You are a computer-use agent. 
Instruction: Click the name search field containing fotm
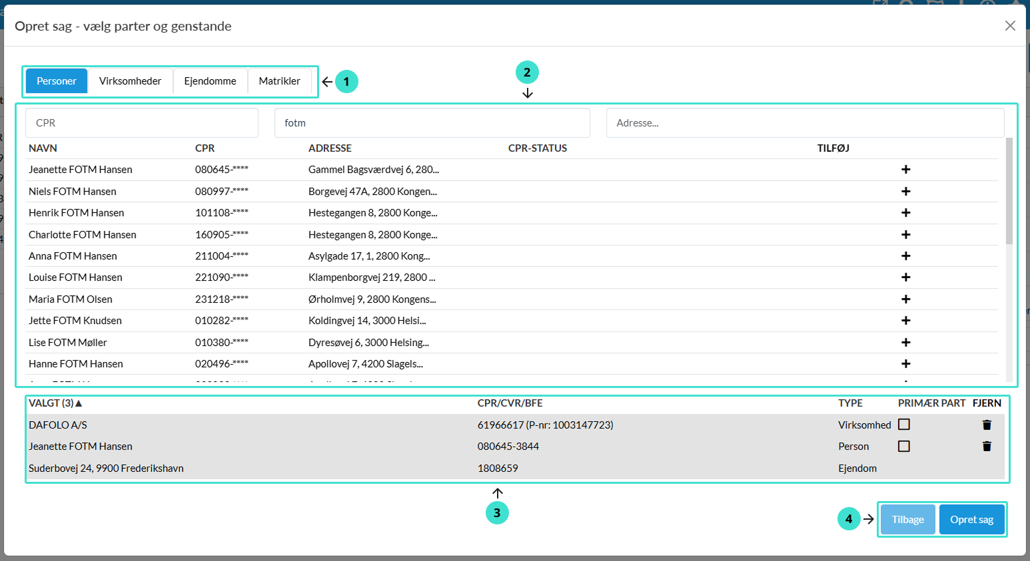pos(432,123)
